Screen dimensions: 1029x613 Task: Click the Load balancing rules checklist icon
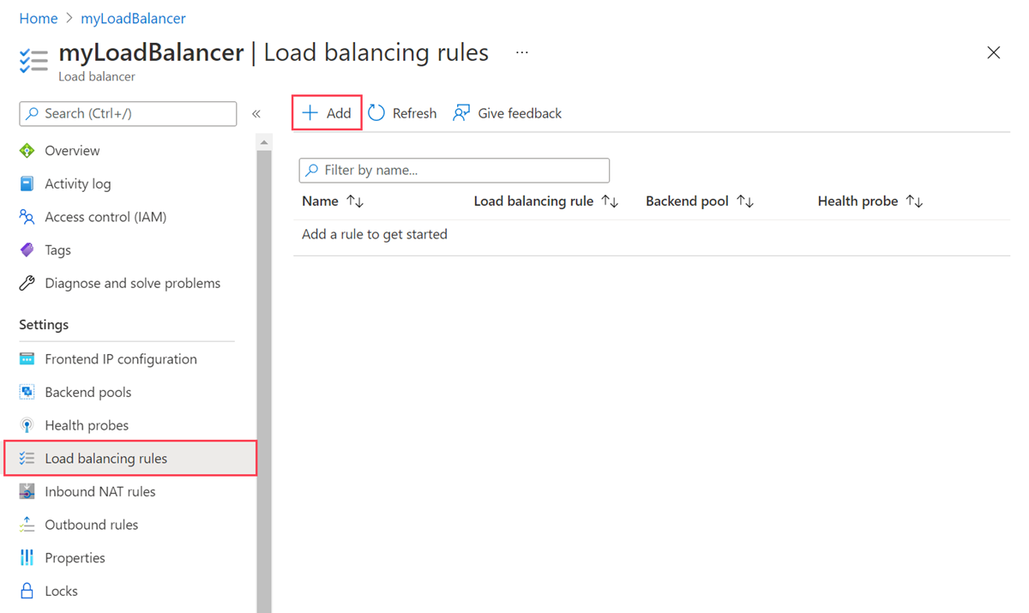(27, 459)
